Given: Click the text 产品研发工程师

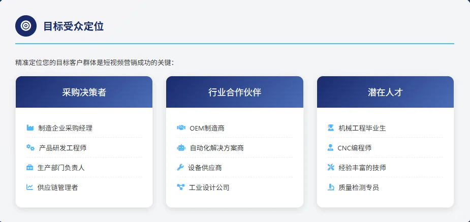Looking at the screenshot, I should 62,148.
